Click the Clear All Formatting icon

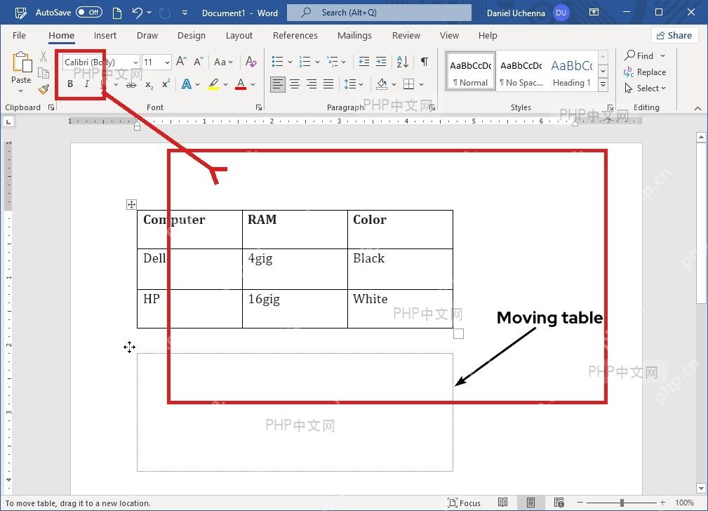tap(251, 62)
